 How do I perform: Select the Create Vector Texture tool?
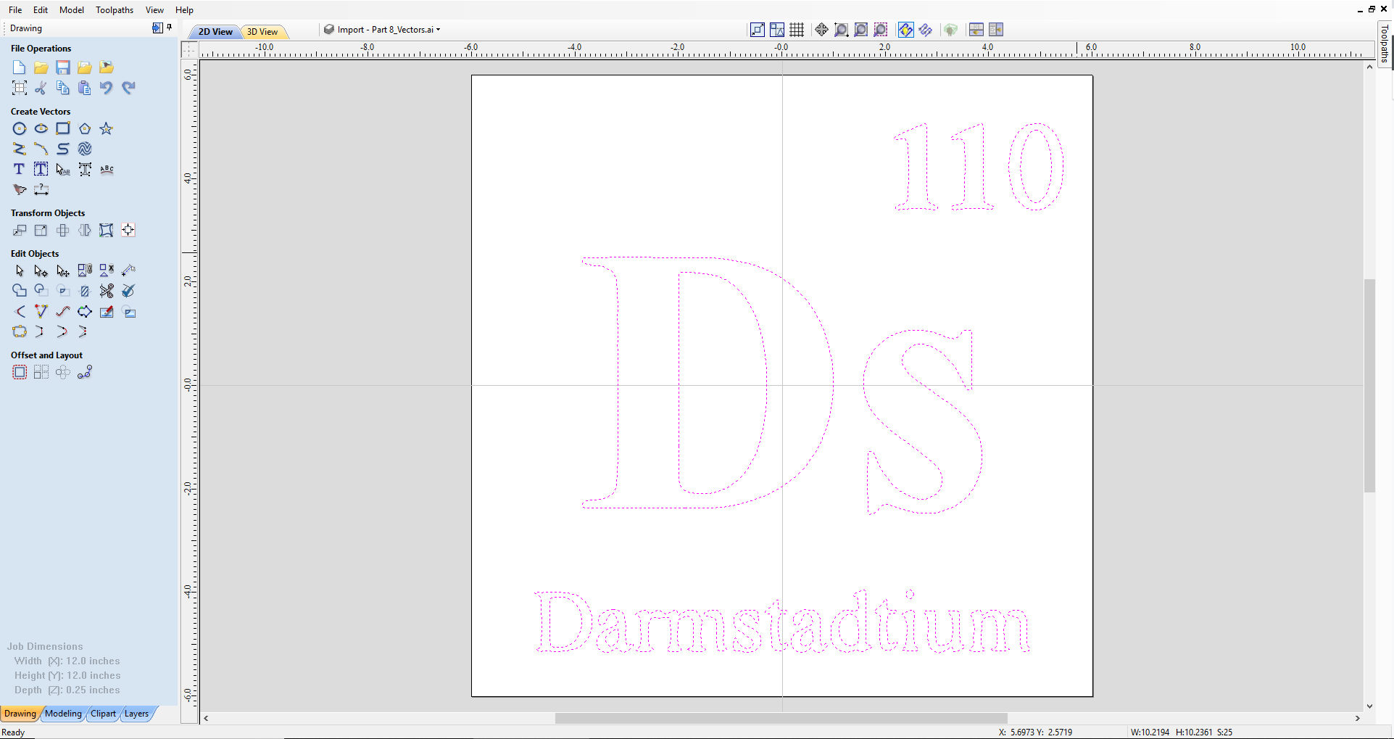(x=85, y=149)
